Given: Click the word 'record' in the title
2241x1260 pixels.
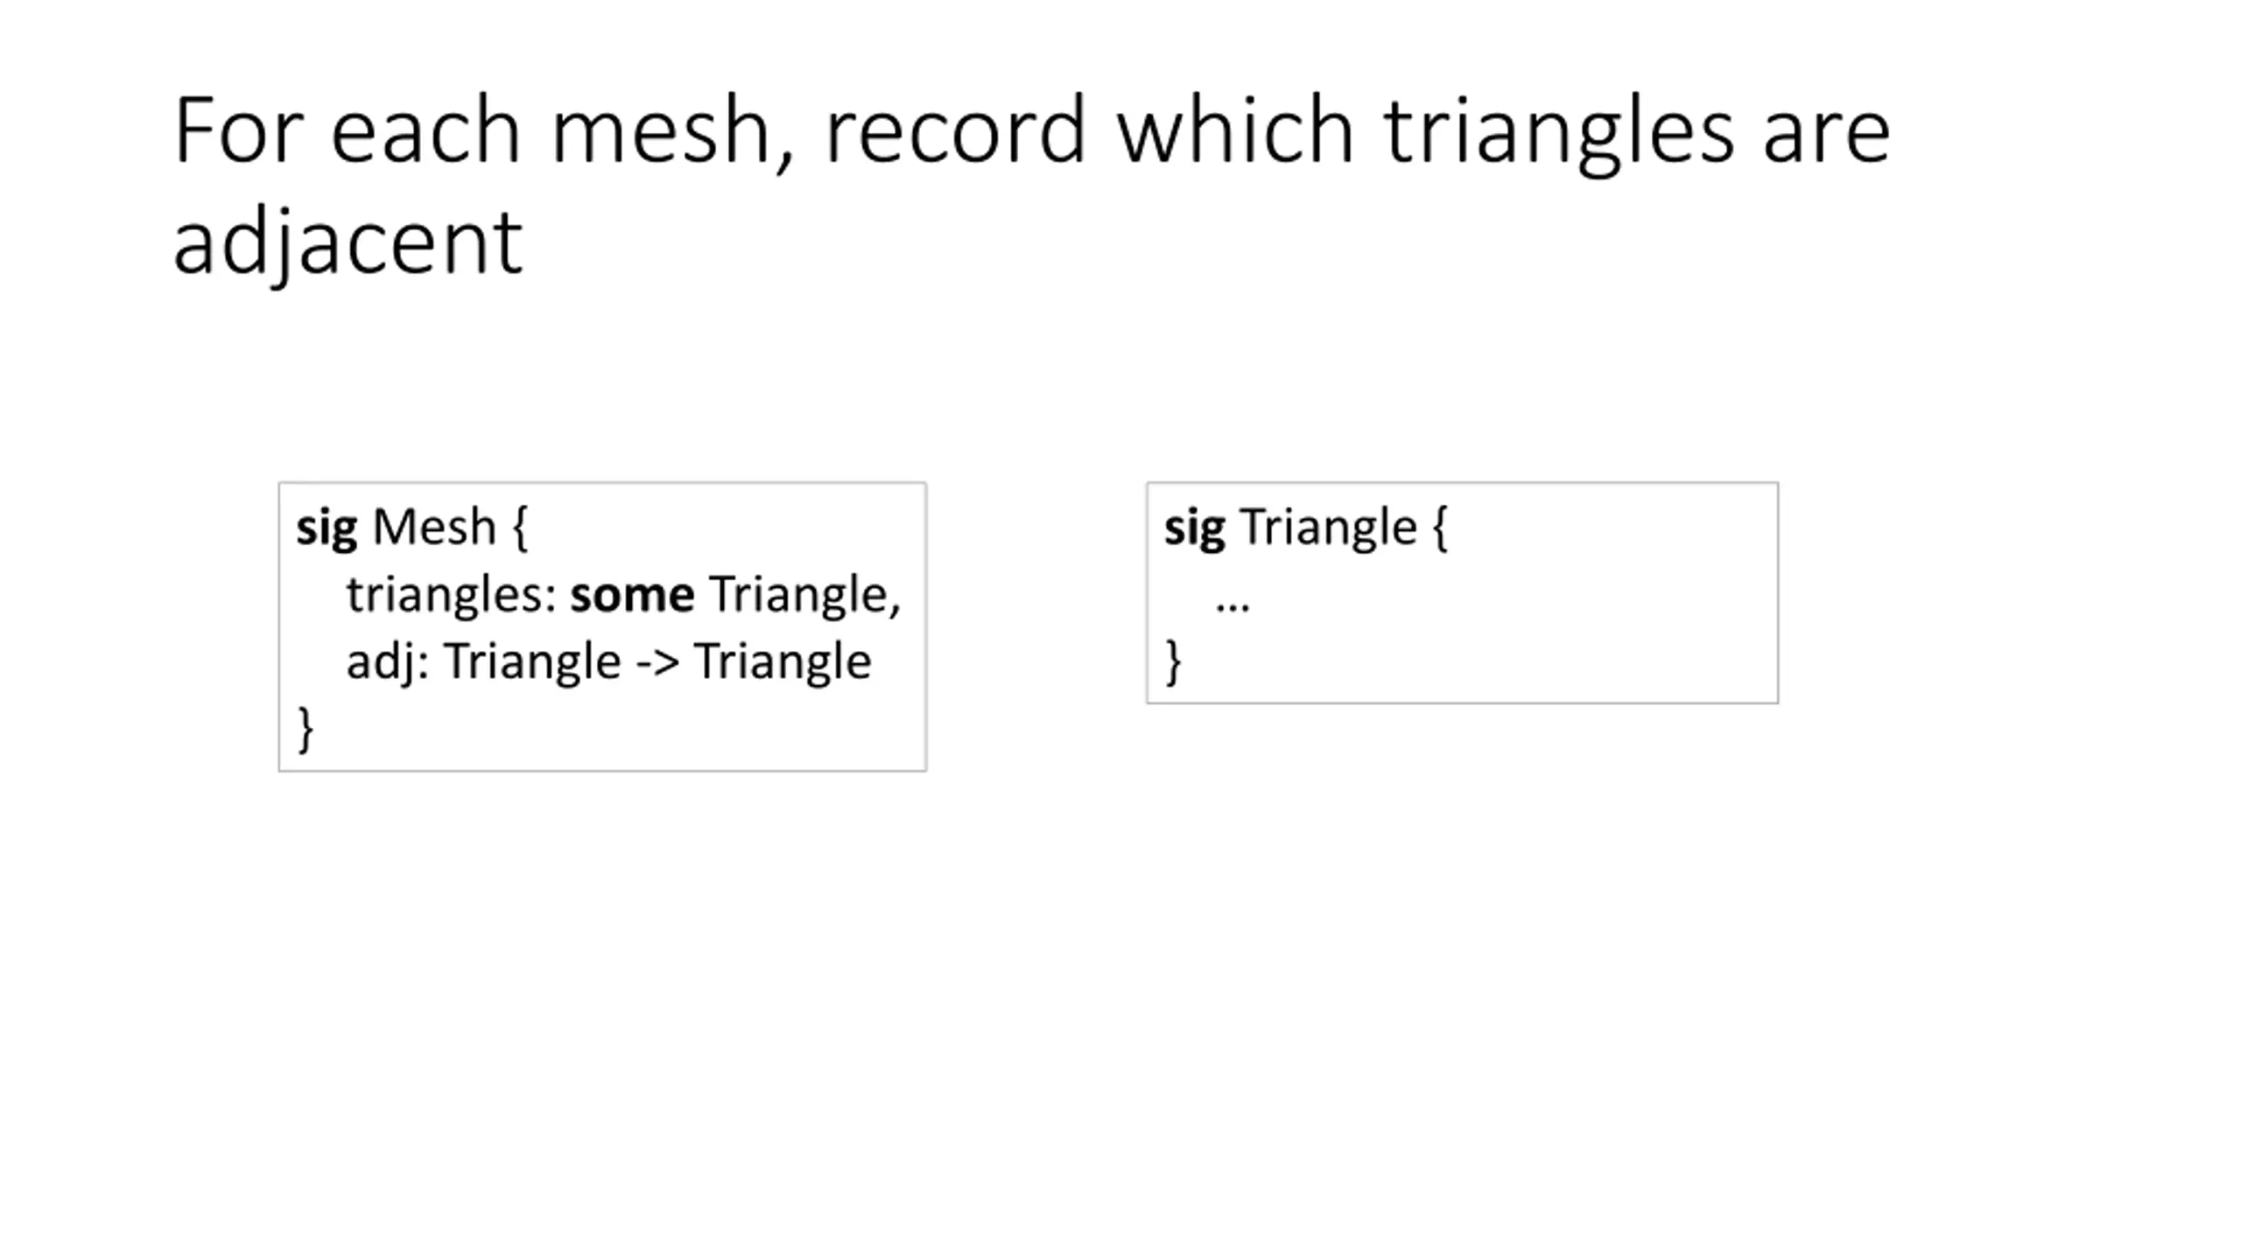Looking at the screenshot, I should [956, 131].
